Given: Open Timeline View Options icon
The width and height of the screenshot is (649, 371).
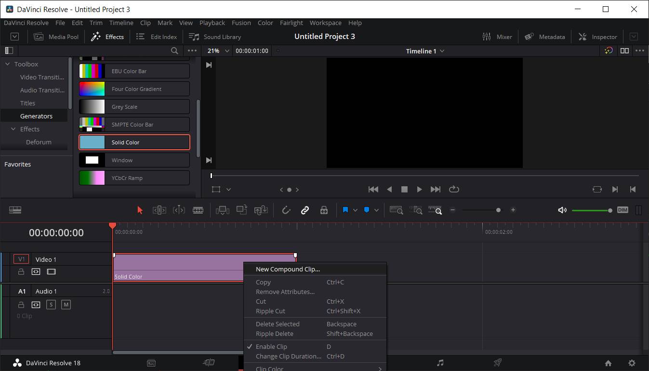Looking at the screenshot, I should [15, 210].
